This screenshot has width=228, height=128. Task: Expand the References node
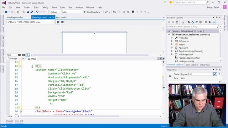[172, 41]
